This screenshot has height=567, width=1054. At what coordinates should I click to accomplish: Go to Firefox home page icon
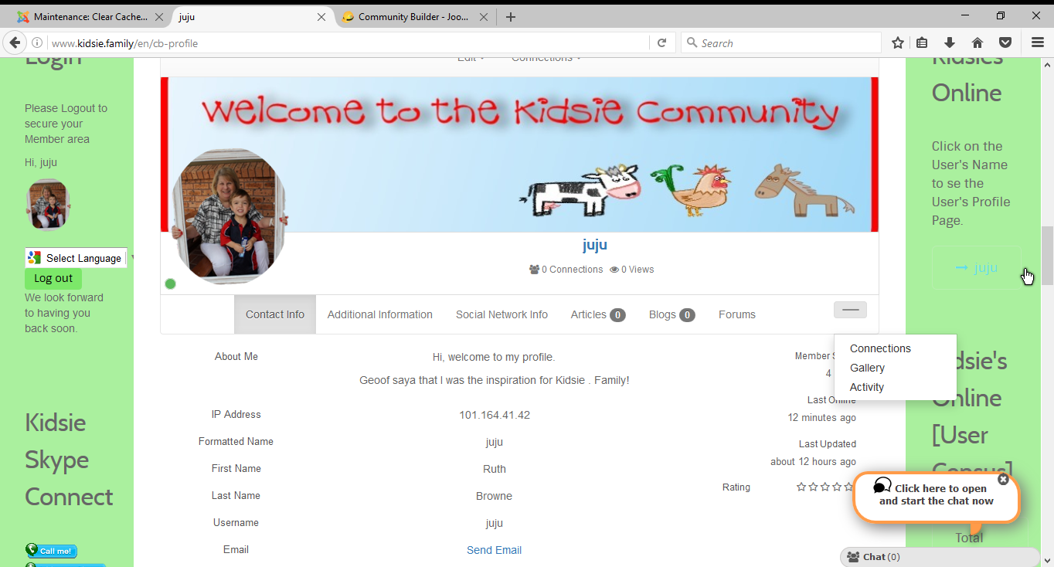(977, 43)
